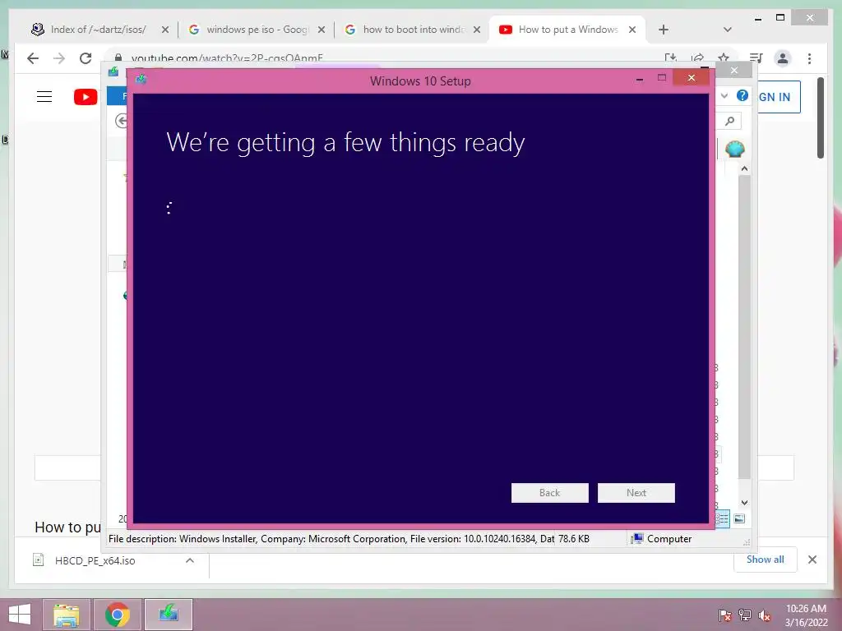Screen dimensions: 842x631
Task: Open File Explorer from the taskbar
Action: (x=66, y=615)
